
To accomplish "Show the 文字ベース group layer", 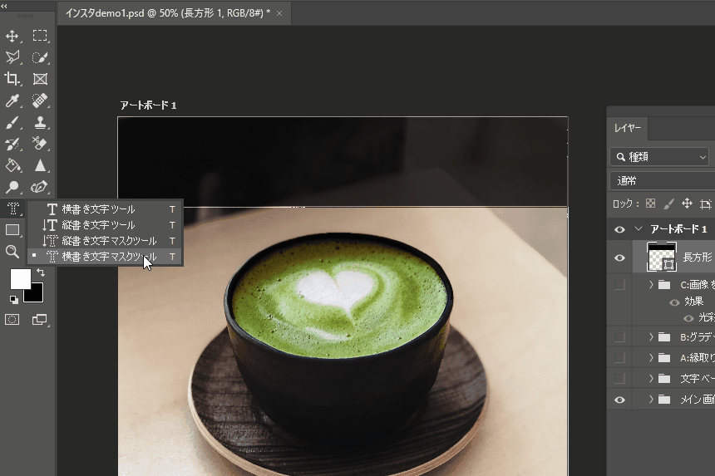I will point(619,379).
